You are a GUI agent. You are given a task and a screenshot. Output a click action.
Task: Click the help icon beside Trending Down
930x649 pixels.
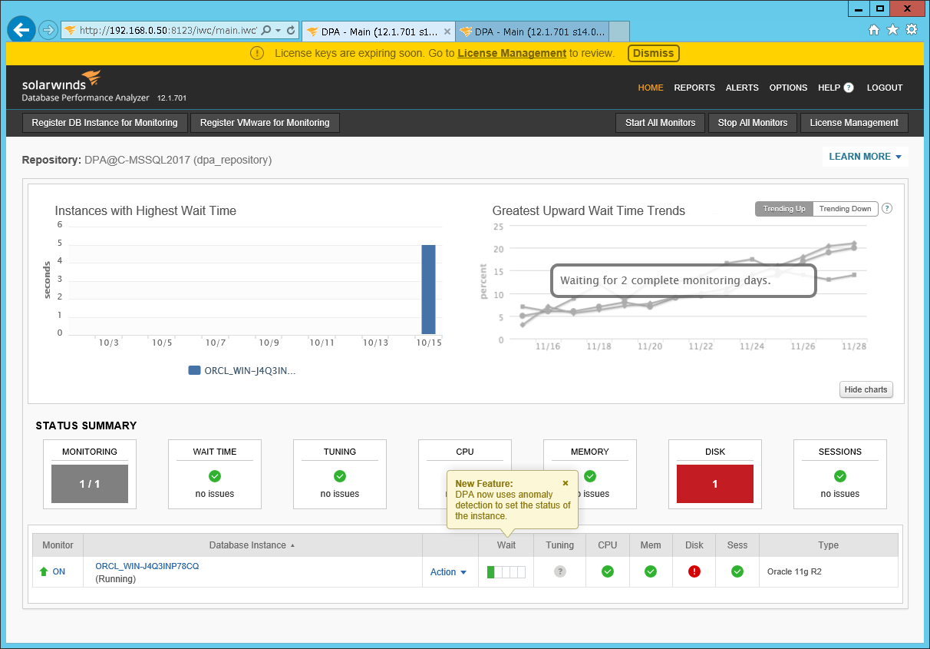(887, 208)
